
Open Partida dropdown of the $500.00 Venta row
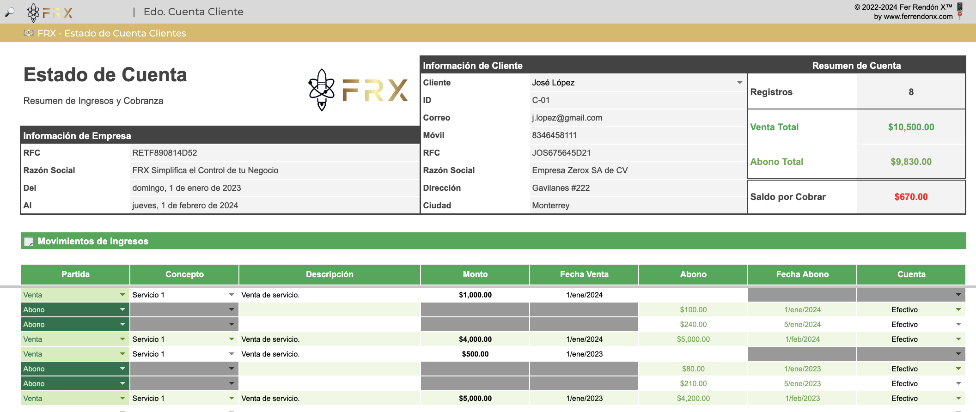[122, 354]
